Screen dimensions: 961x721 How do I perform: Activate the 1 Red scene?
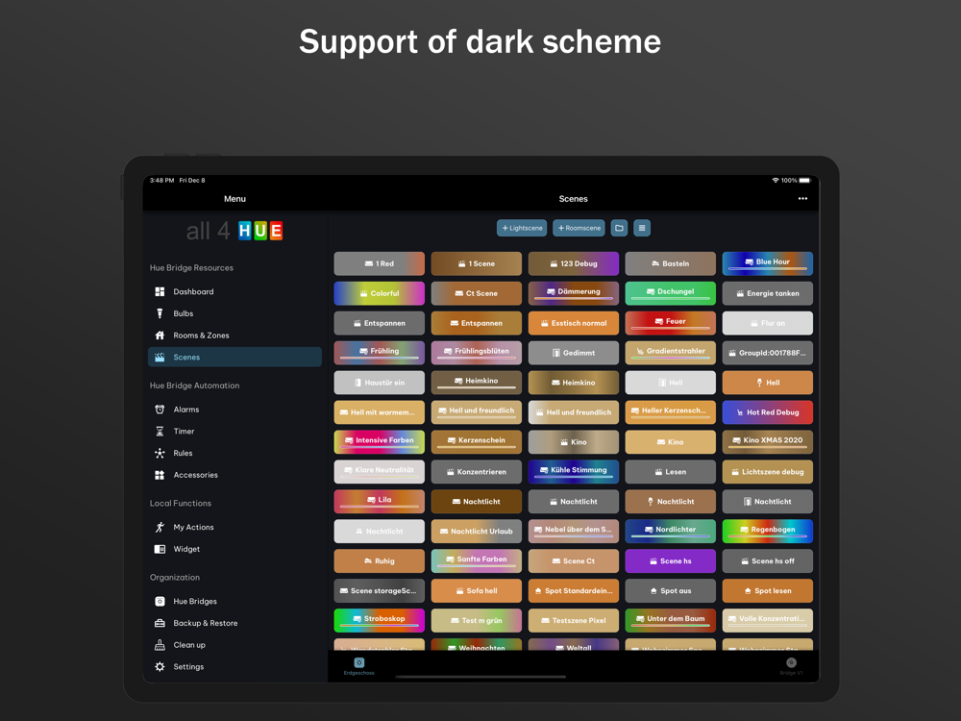pos(380,263)
